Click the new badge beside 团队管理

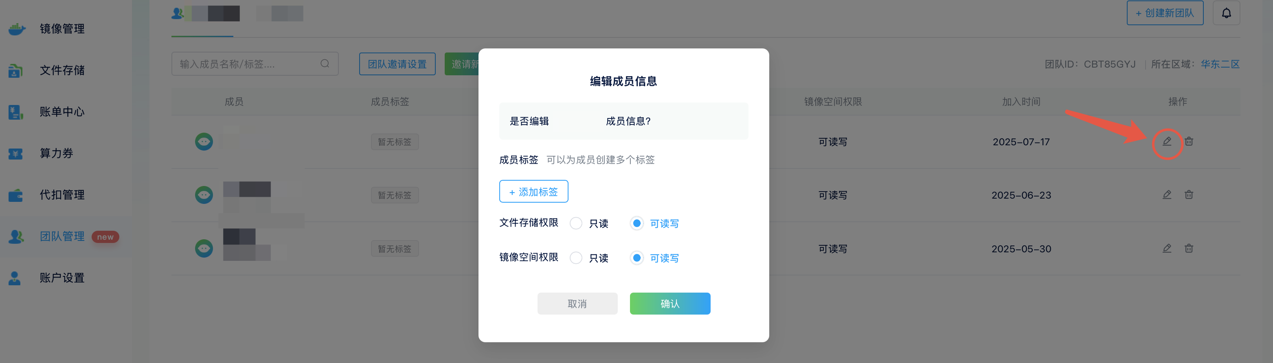point(105,237)
